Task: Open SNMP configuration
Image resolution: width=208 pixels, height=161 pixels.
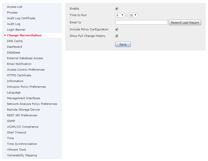Action: tap(11, 121)
